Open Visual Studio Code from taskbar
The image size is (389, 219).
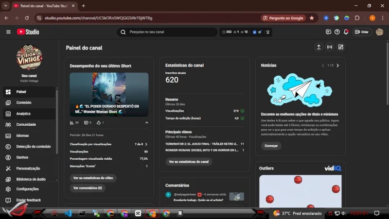pyautogui.click(x=68, y=213)
